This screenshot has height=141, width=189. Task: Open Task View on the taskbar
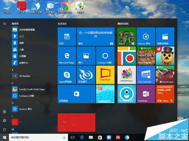[72, 138]
